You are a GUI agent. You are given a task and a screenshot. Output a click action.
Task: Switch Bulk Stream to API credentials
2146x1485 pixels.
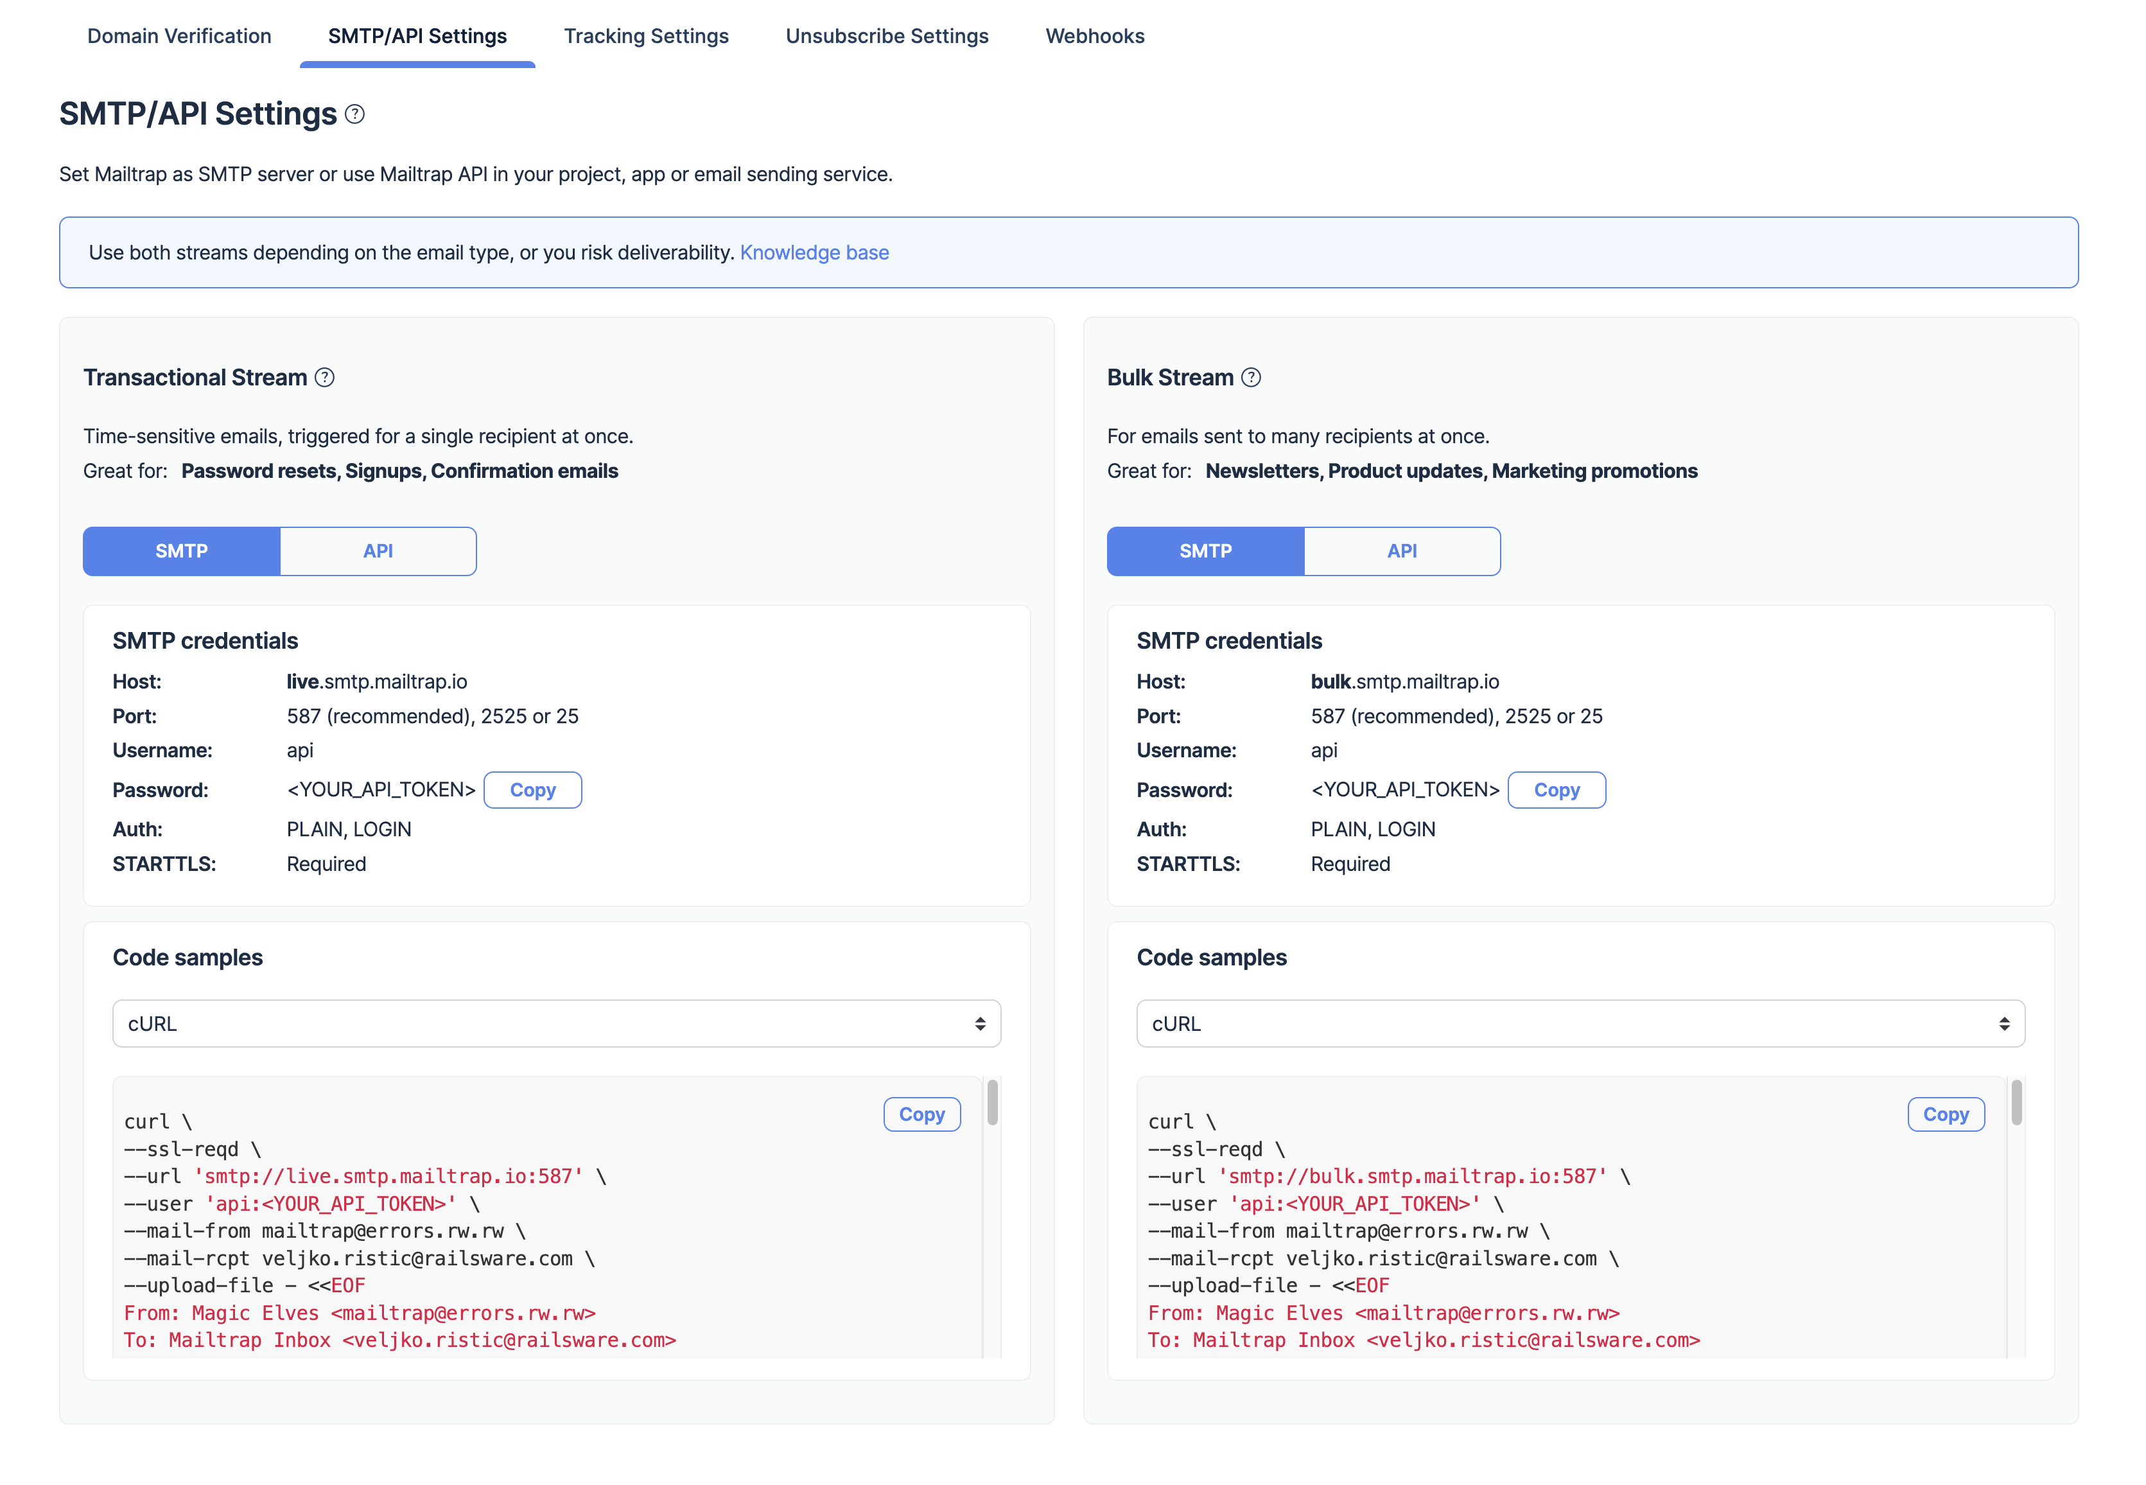pyautogui.click(x=1403, y=551)
